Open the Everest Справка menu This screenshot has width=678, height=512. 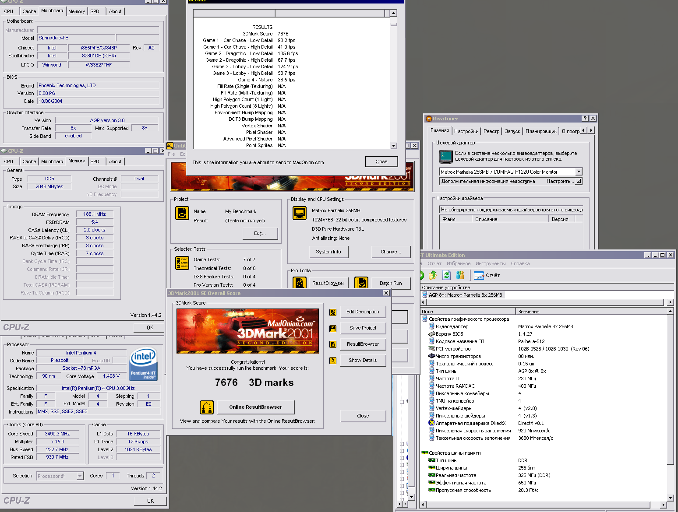pos(520,263)
